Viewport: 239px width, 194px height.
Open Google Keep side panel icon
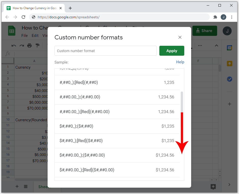[229, 64]
